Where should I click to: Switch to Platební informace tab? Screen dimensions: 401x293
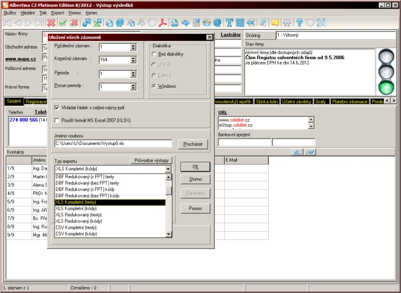point(350,102)
